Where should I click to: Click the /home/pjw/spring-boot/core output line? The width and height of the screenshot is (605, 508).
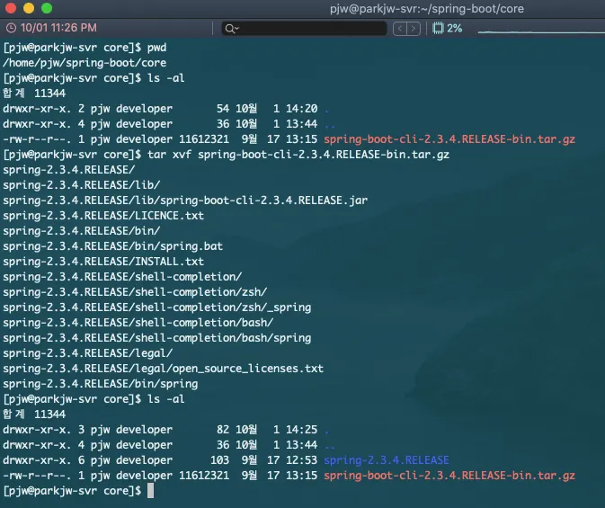point(85,63)
